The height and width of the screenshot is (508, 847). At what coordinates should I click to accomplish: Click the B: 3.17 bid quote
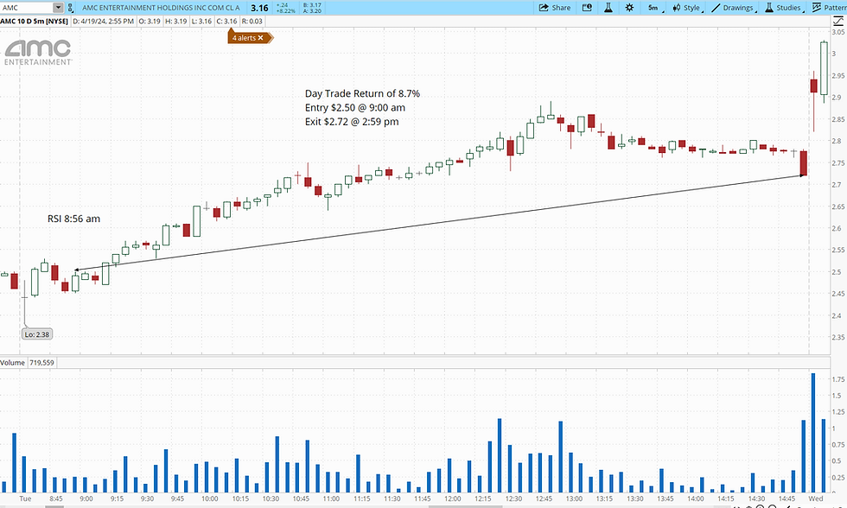pos(312,5)
